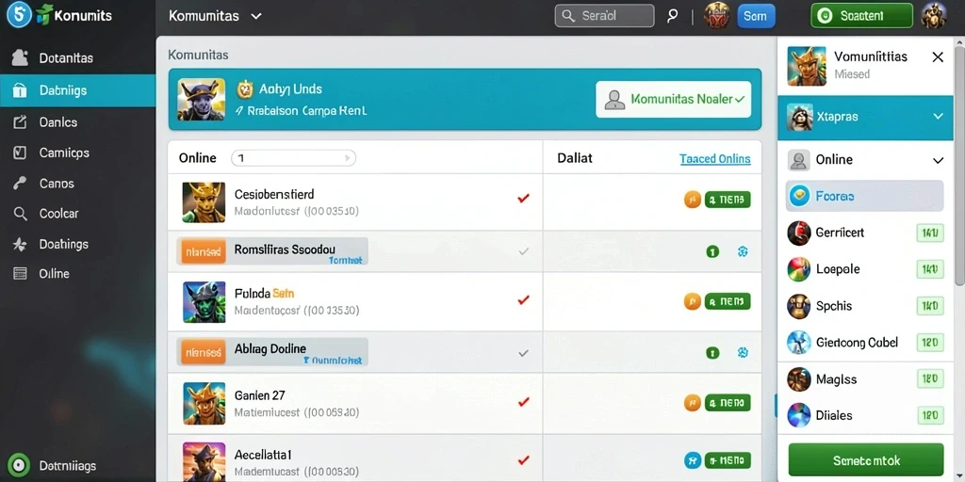This screenshot has width=965, height=482.
Task: Select Dabniigs in the left sidebar
Action: coord(77,90)
